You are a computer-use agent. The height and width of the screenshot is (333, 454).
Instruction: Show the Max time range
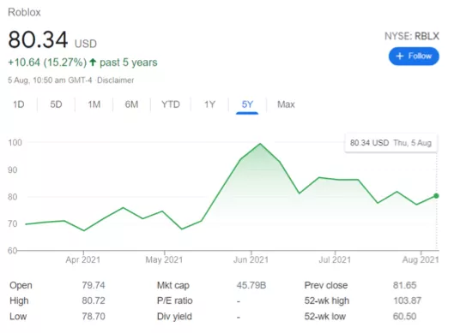(x=286, y=104)
